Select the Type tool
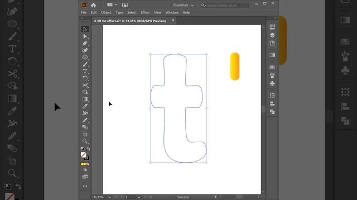This screenshot has width=357, height=200. (85, 71)
